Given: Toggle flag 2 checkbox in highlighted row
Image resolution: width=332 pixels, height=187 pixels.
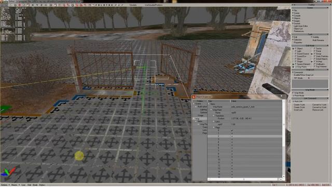Looking at the screenshot, I should pyautogui.click(x=232, y=136).
